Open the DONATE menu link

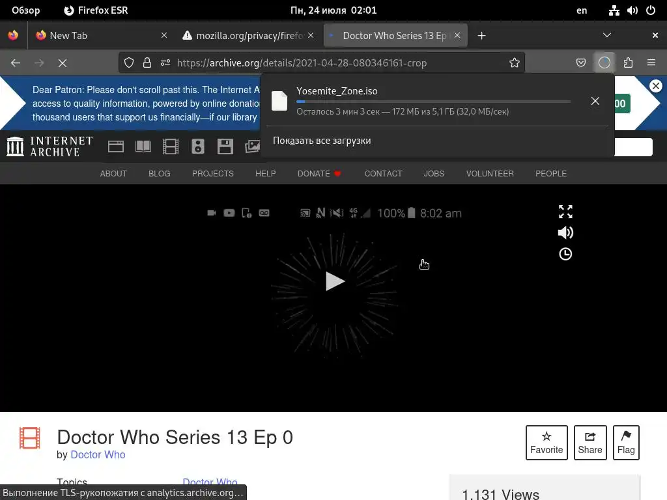pyautogui.click(x=319, y=173)
